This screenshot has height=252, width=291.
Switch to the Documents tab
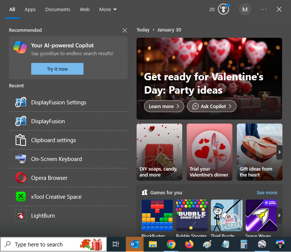(x=58, y=9)
